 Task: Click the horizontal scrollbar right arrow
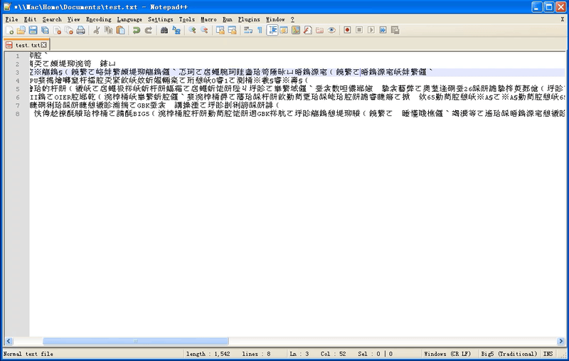coord(560,341)
